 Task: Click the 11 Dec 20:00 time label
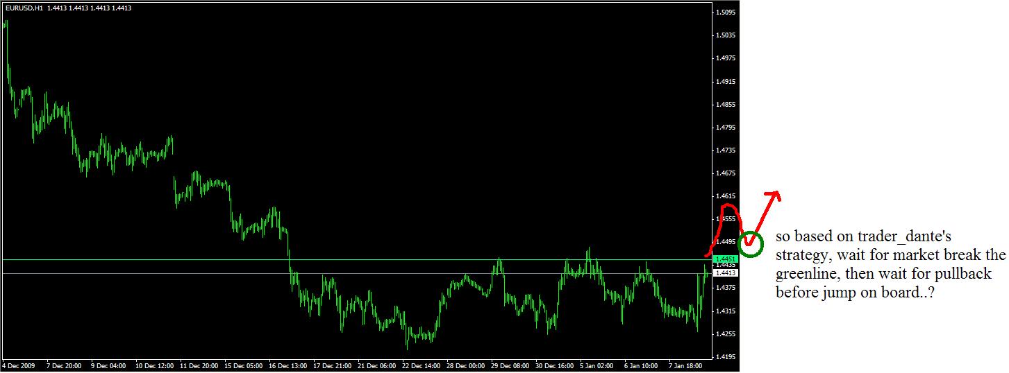[x=199, y=365]
